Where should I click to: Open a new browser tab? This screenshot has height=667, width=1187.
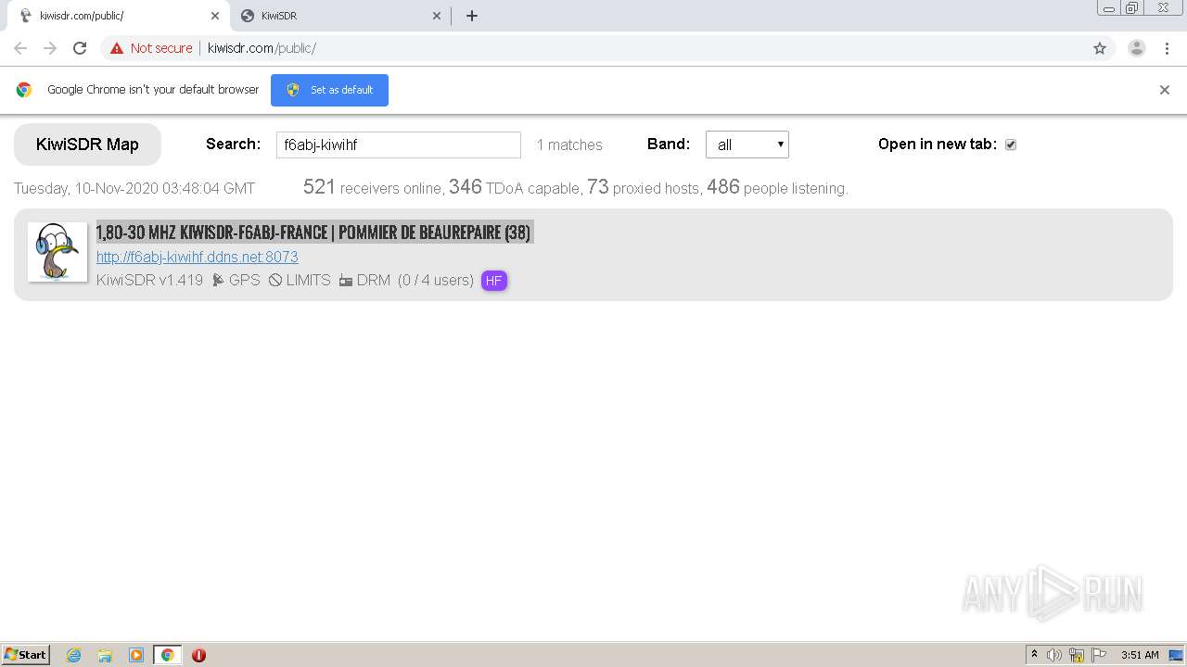[x=472, y=16]
